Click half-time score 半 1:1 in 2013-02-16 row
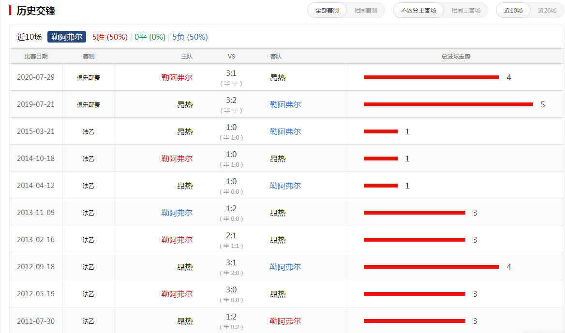 (x=231, y=246)
